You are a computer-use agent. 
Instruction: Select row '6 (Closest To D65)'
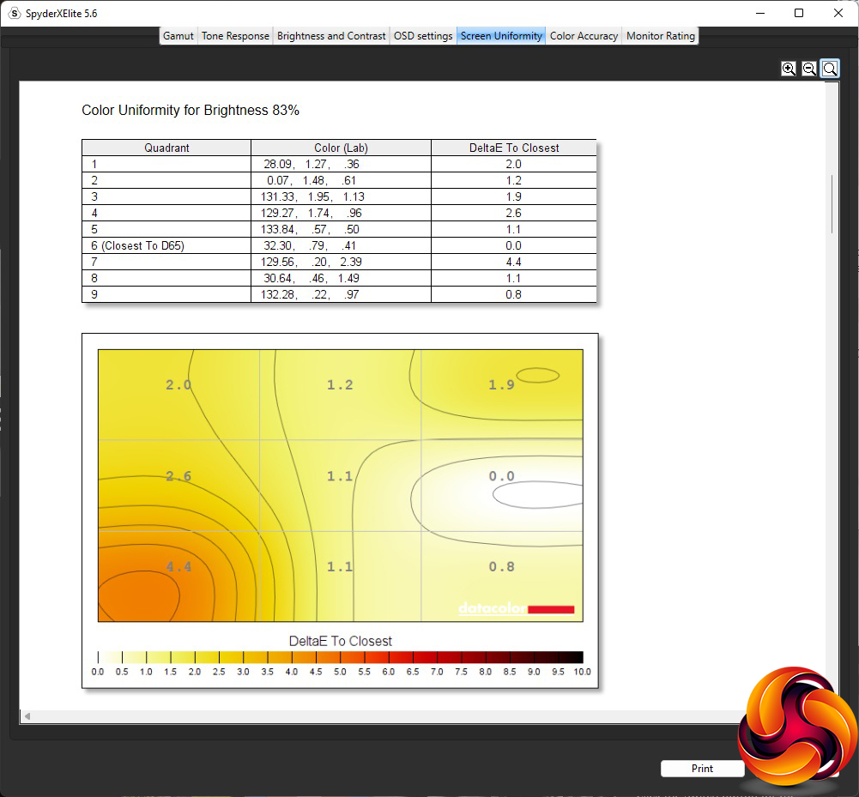[x=339, y=245]
